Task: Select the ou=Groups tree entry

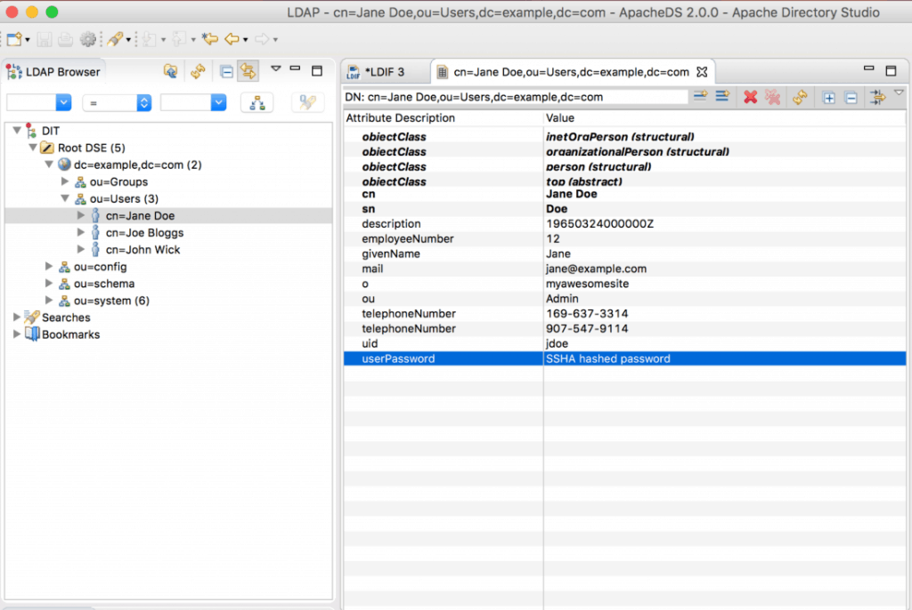Action: pyautogui.click(x=118, y=181)
